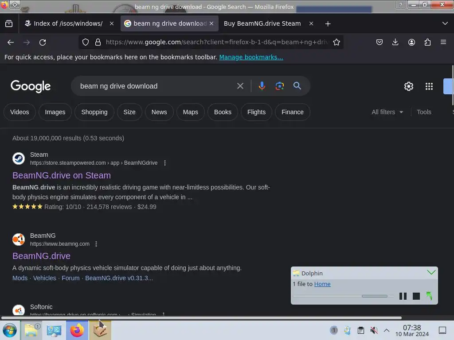The image size is (454, 340).
Task: Open the tracking protection shield icon
Action: coord(86,42)
